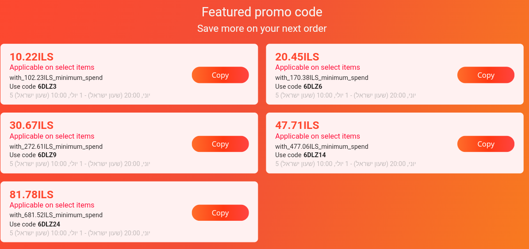Select the code text 6DLZ14

[x=314, y=155]
